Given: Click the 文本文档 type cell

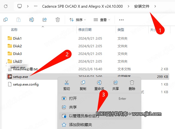Looking at the screenshot, I should 124,69.
